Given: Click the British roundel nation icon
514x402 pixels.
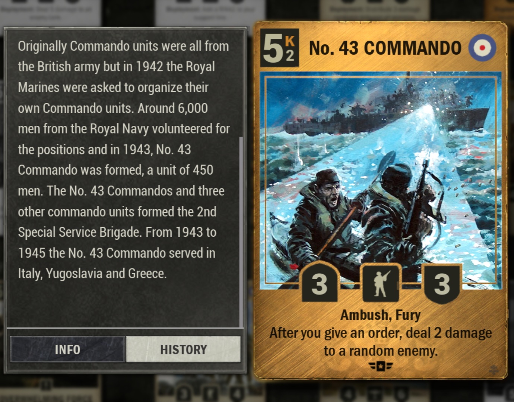Looking at the screenshot, I should click(482, 48).
